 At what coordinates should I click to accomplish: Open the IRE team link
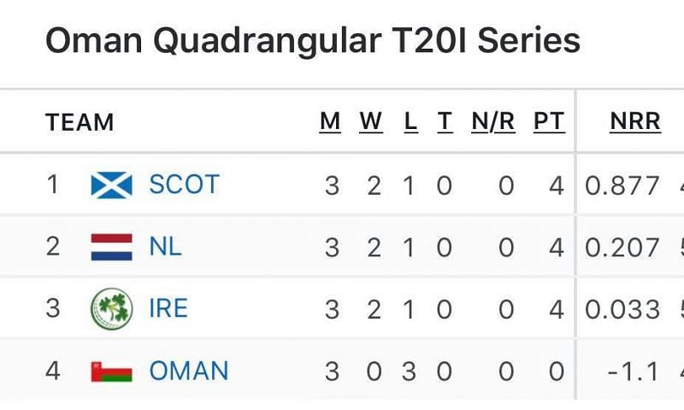(168, 308)
